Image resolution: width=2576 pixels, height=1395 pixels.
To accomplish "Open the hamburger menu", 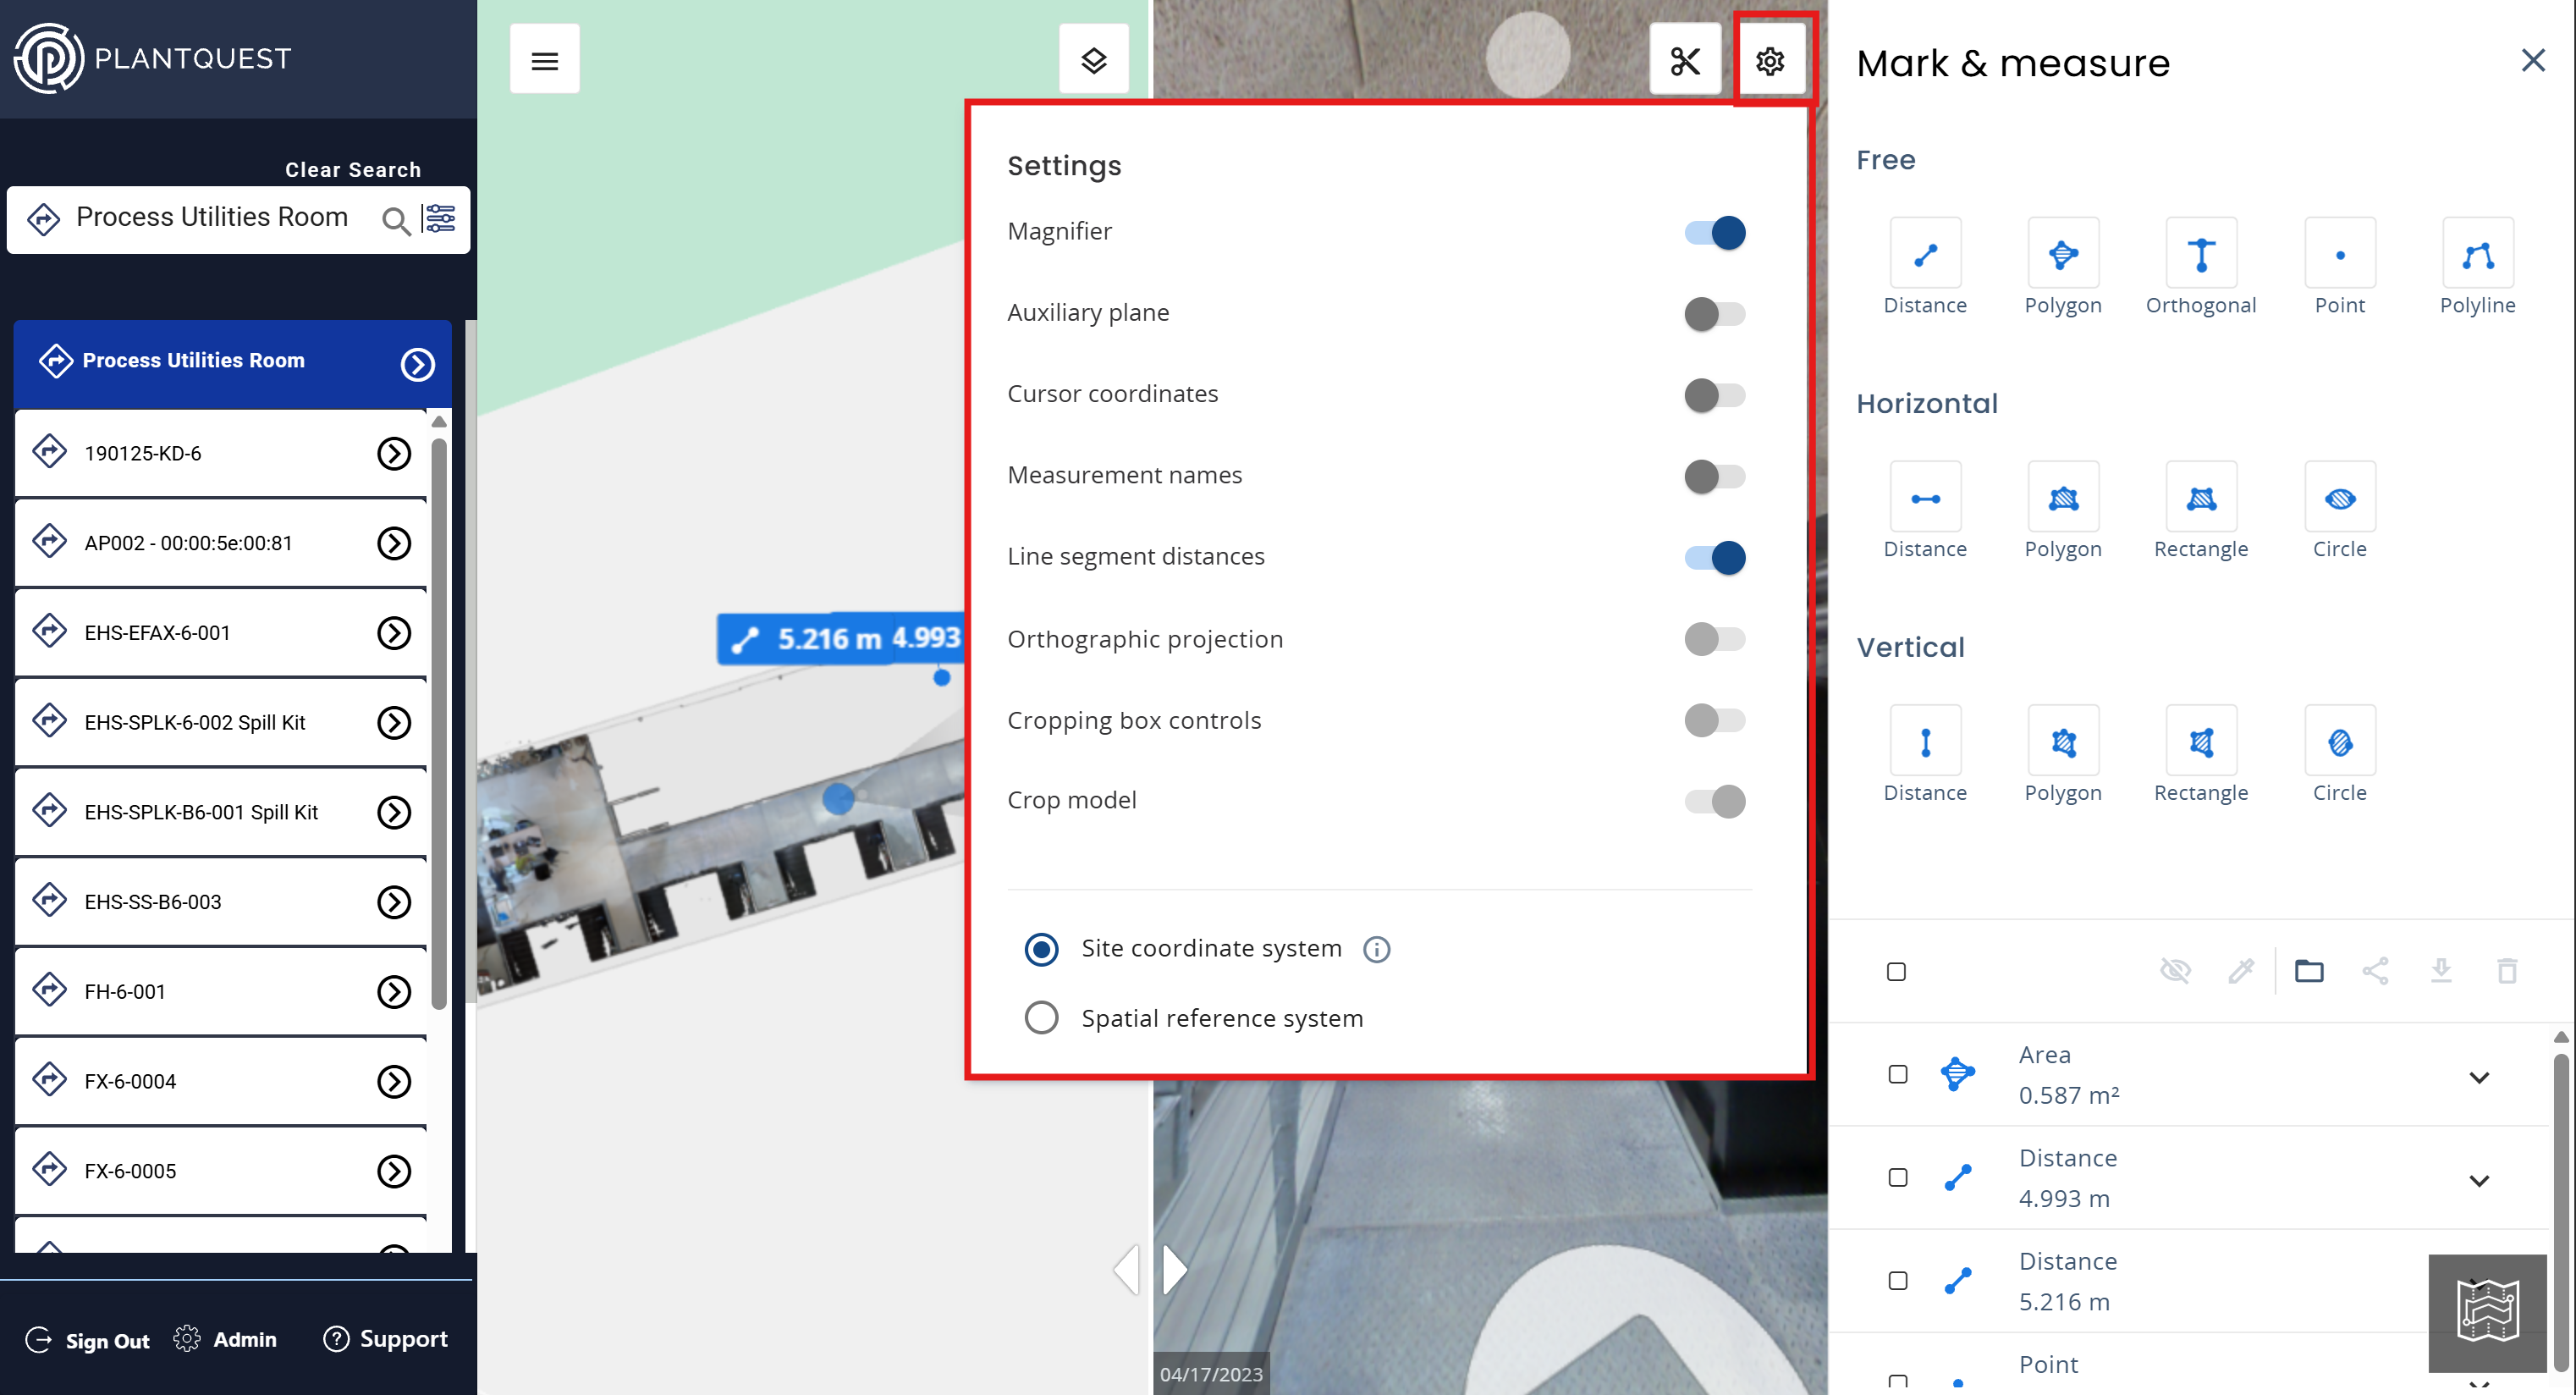I will (x=544, y=61).
